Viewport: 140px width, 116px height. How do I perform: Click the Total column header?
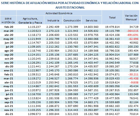coord(112,17)
